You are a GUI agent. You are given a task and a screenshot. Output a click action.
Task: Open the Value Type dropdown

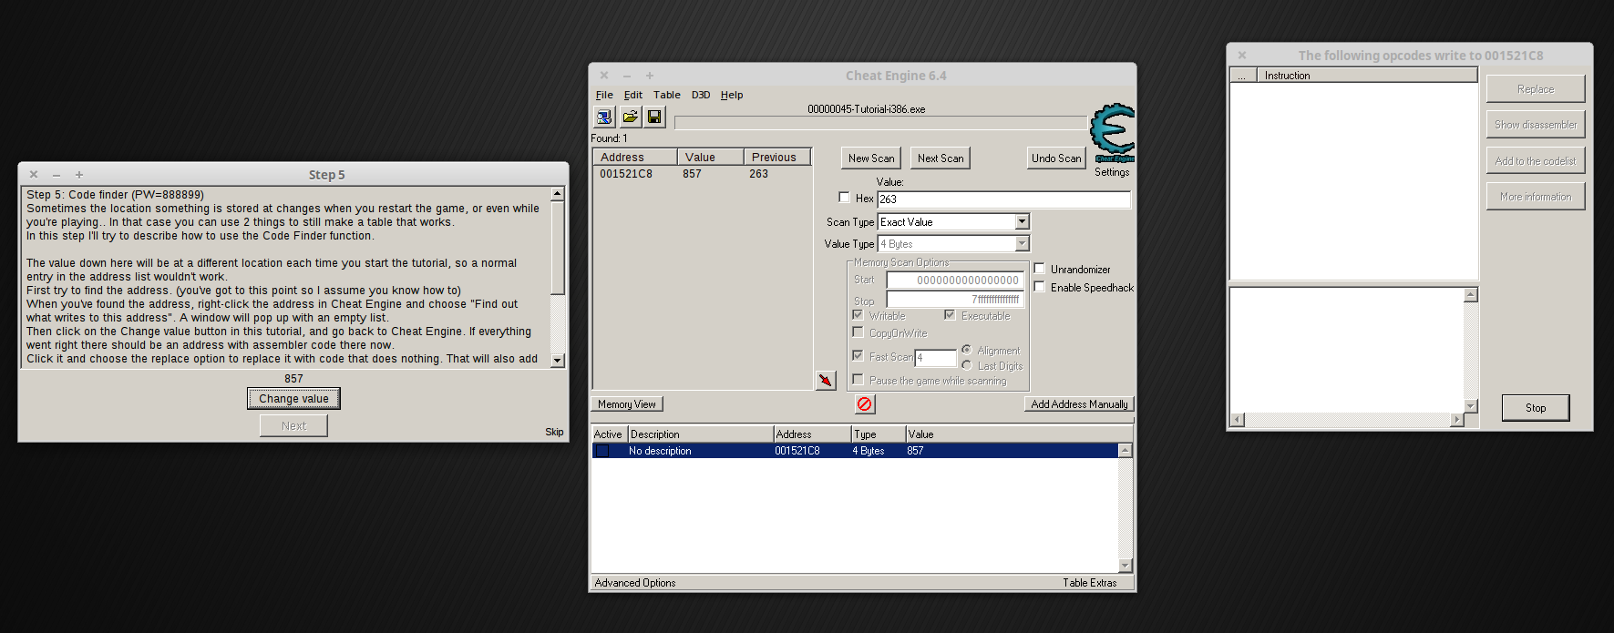click(1022, 243)
